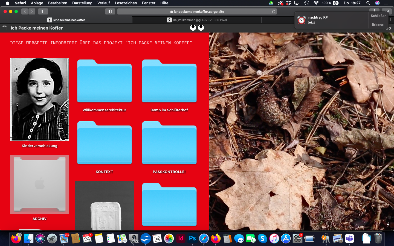Screen dimensions: 394x246
Task: Launch Adobe InDesign from the Dock
Action: tap(181, 239)
